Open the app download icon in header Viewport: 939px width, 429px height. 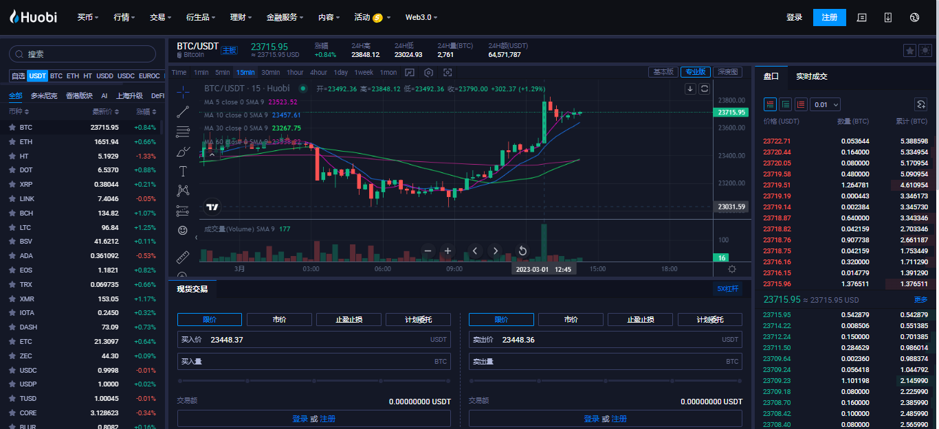[888, 17]
